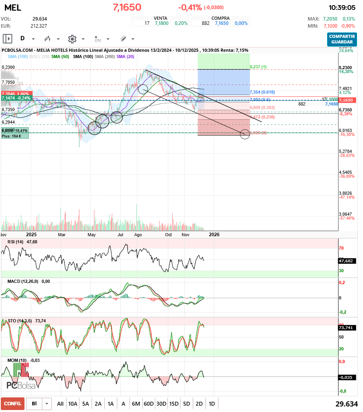
Task: Click the circle marker at the channel end
Action: coord(245,134)
